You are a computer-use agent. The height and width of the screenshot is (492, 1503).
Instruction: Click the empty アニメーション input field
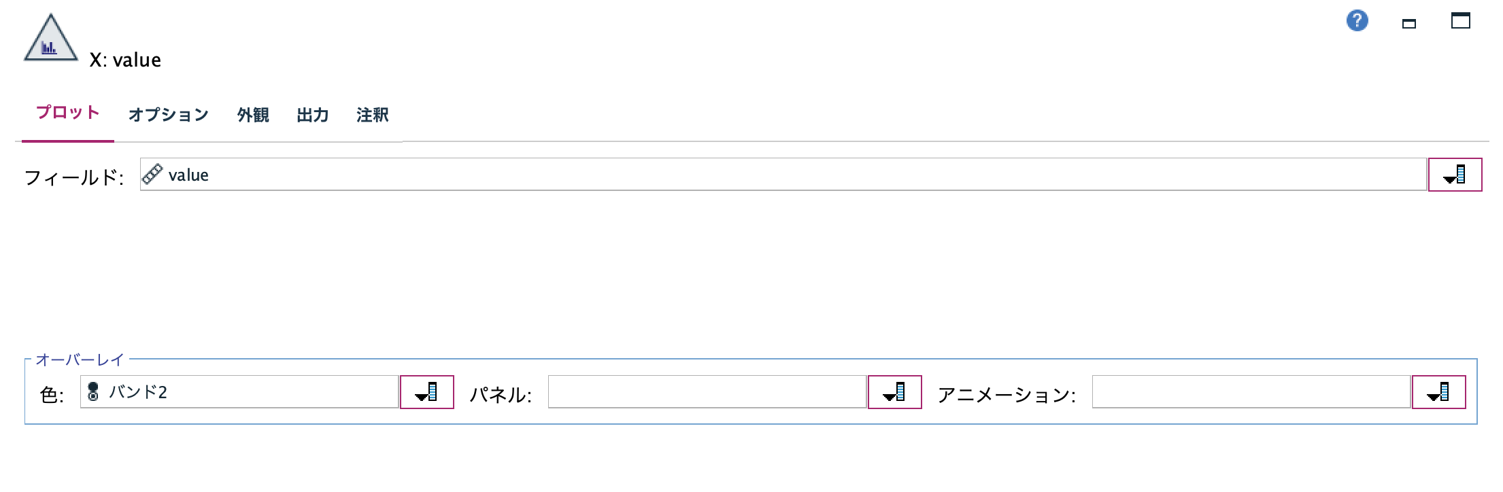point(1251,392)
